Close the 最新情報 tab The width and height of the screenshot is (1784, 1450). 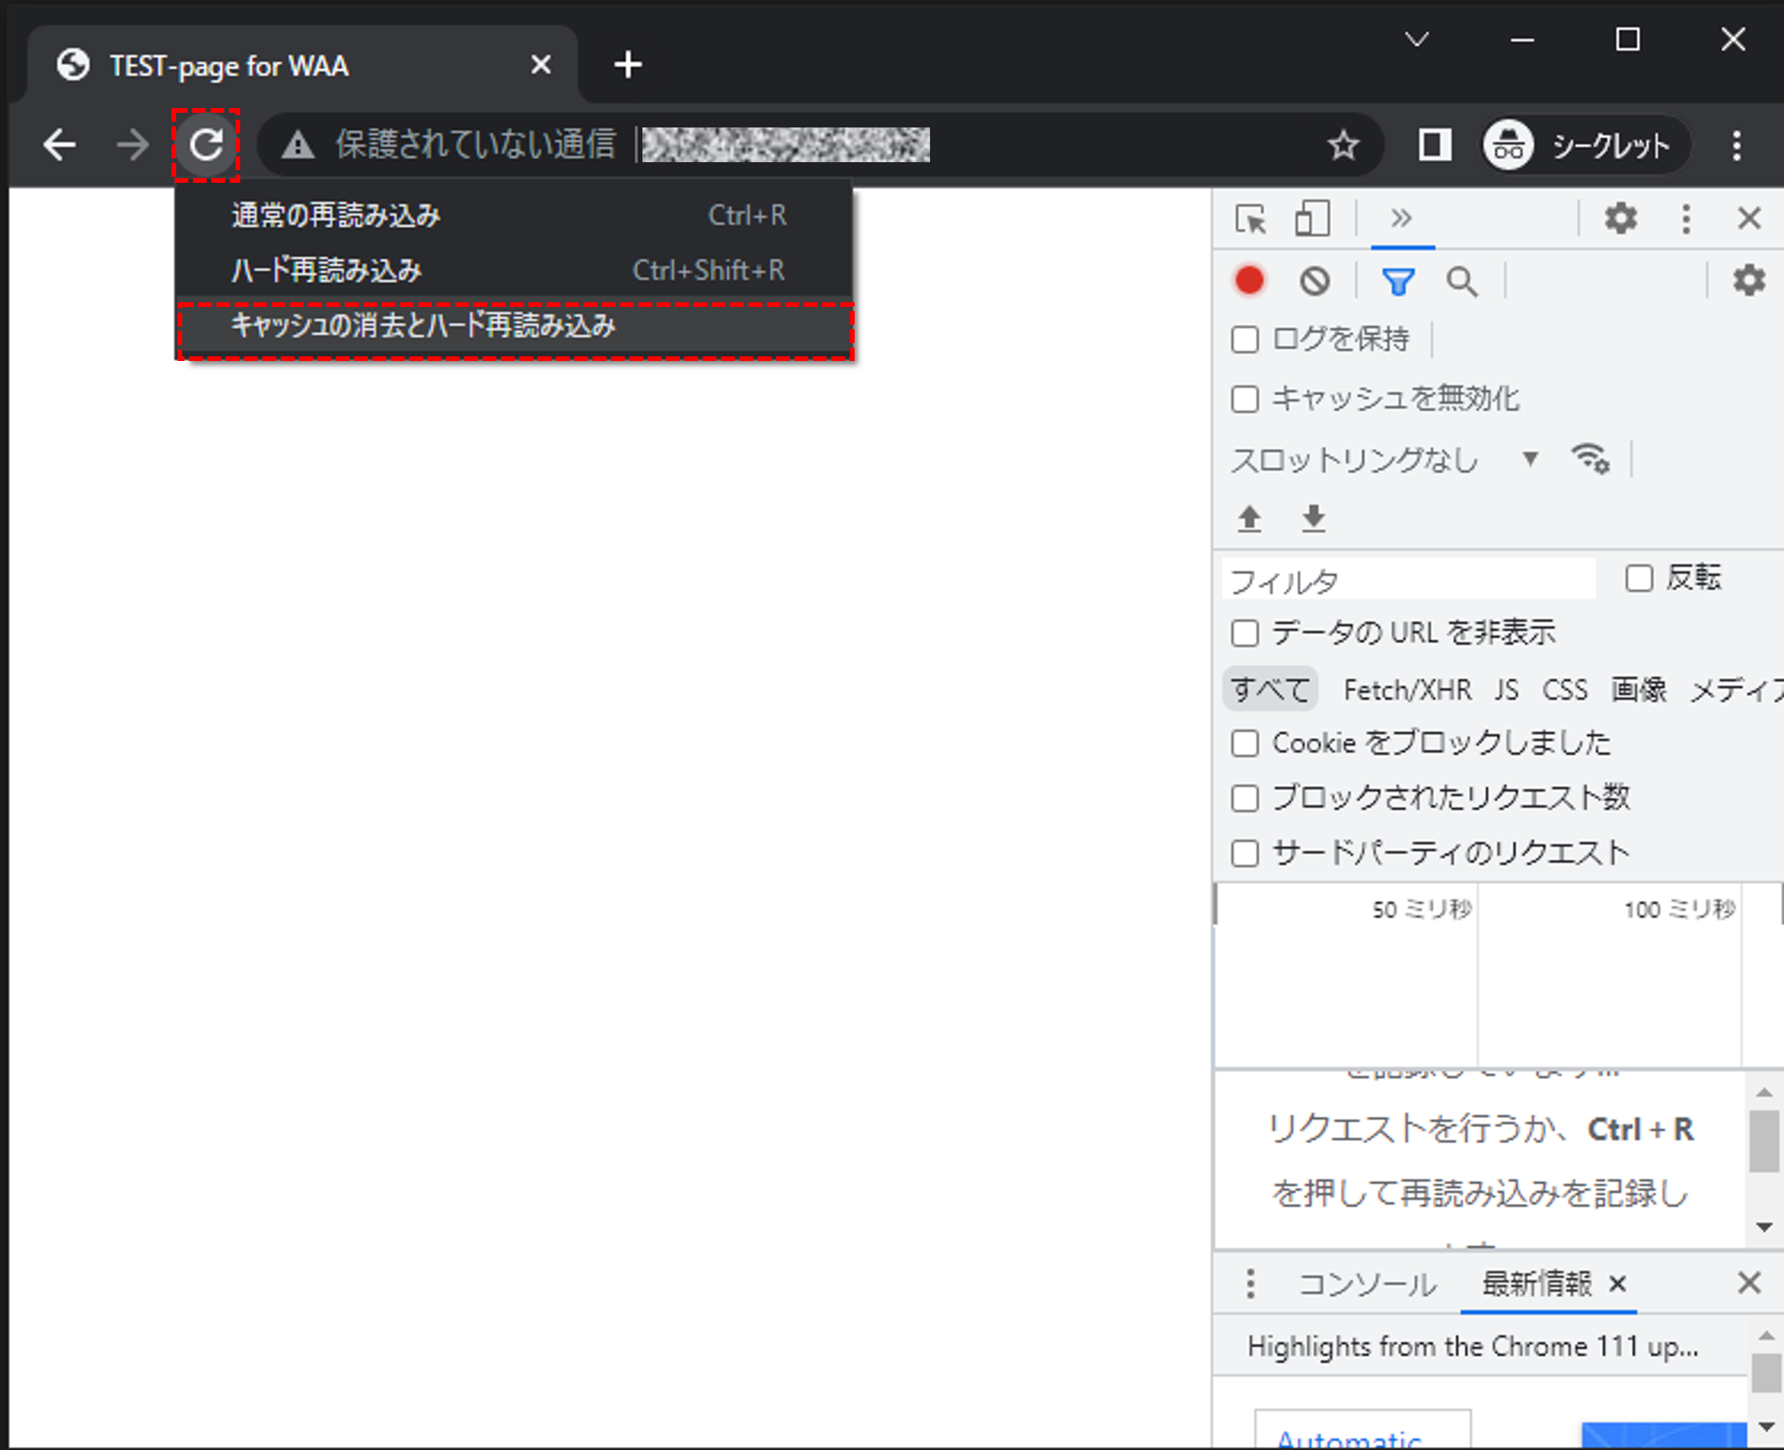tap(1617, 1284)
